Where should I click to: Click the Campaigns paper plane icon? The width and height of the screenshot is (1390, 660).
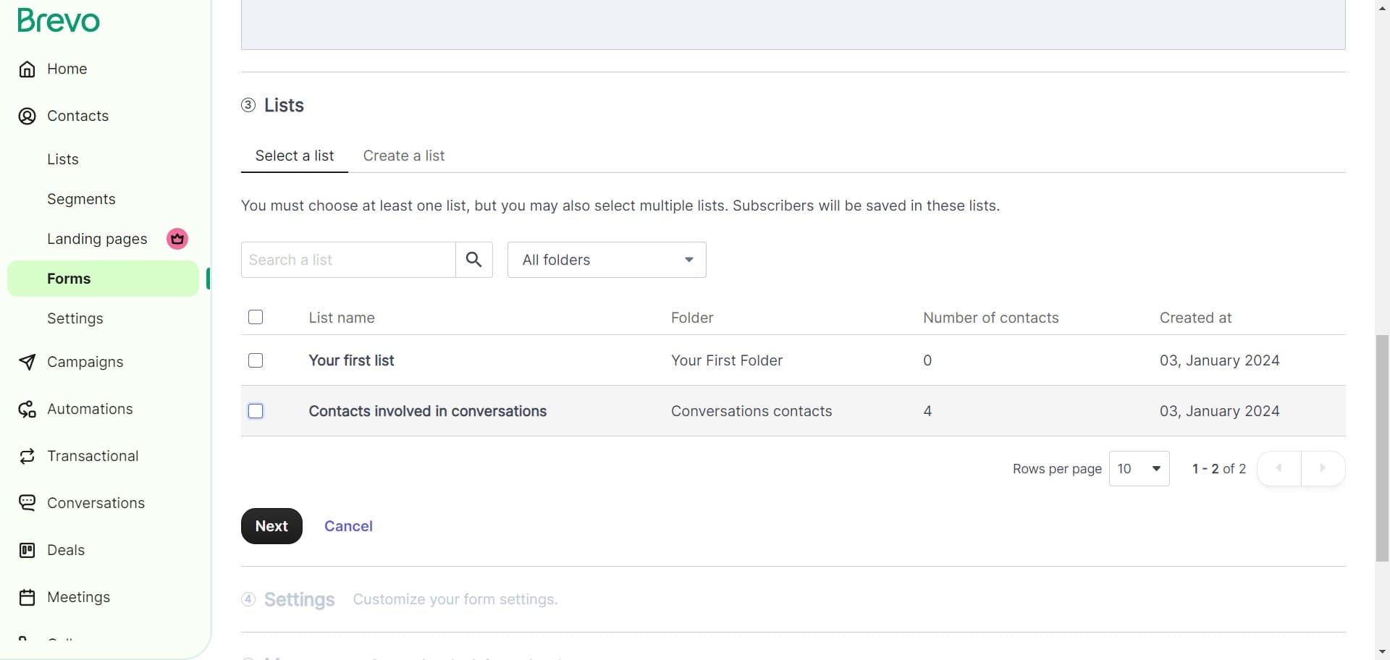coord(27,362)
